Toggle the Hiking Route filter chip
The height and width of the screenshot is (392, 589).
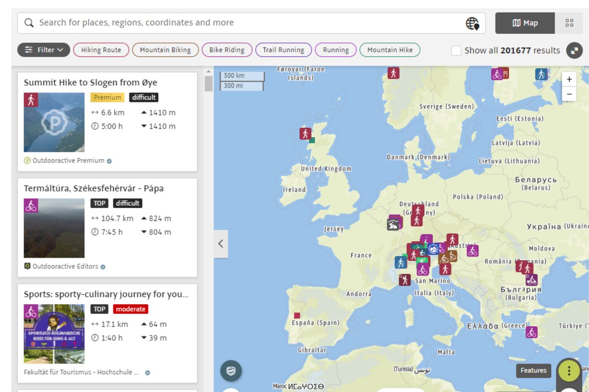[100, 50]
